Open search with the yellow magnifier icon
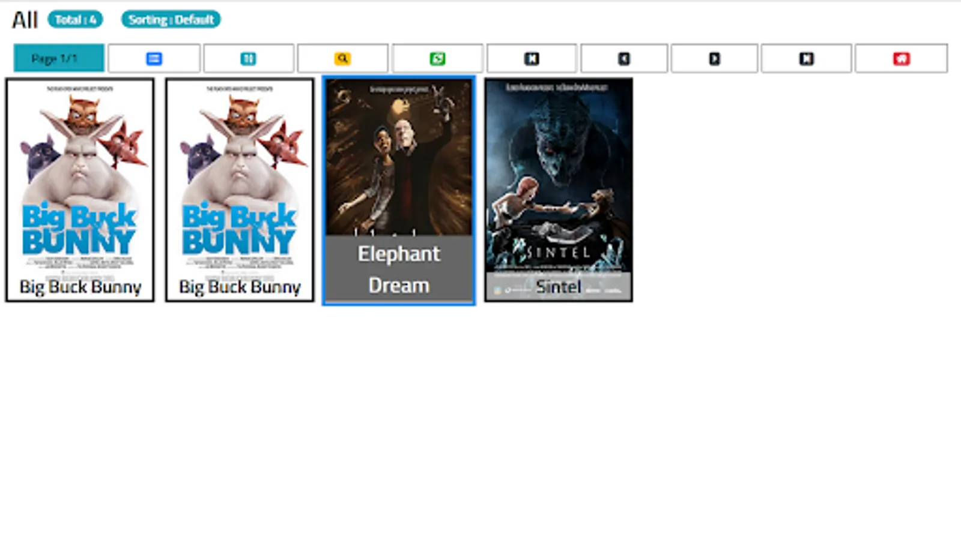The height and width of the screenshot is (540, 961). [342, 58]
